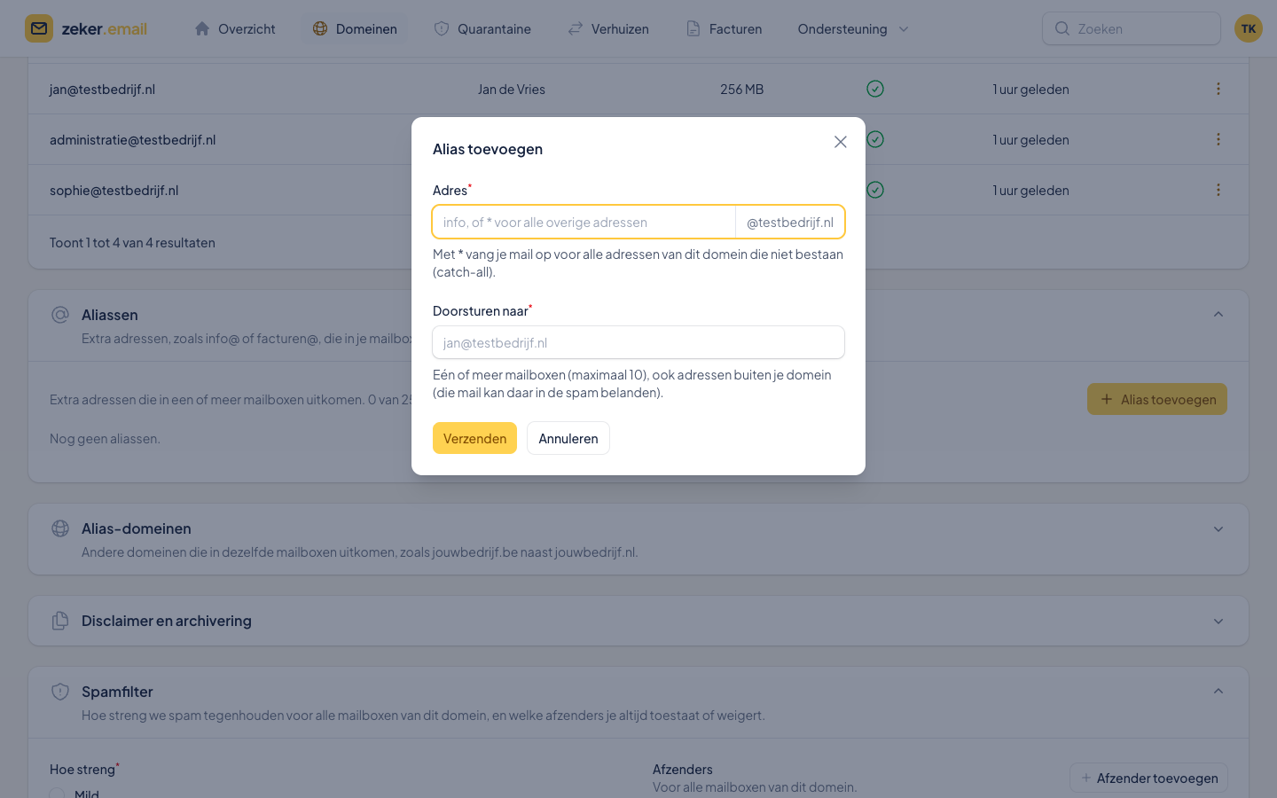The width and height of the screenshot is (1277, 798).
Task: Open the Ondersteuning dropdown menu
Action: [853, 28]
